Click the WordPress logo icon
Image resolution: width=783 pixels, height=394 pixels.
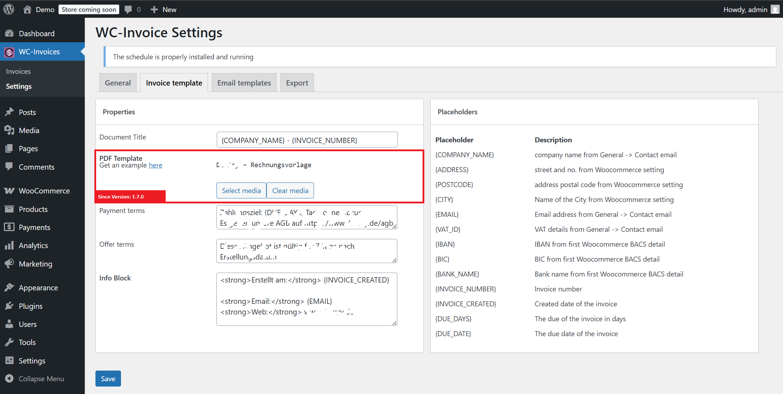coord(9,9)
